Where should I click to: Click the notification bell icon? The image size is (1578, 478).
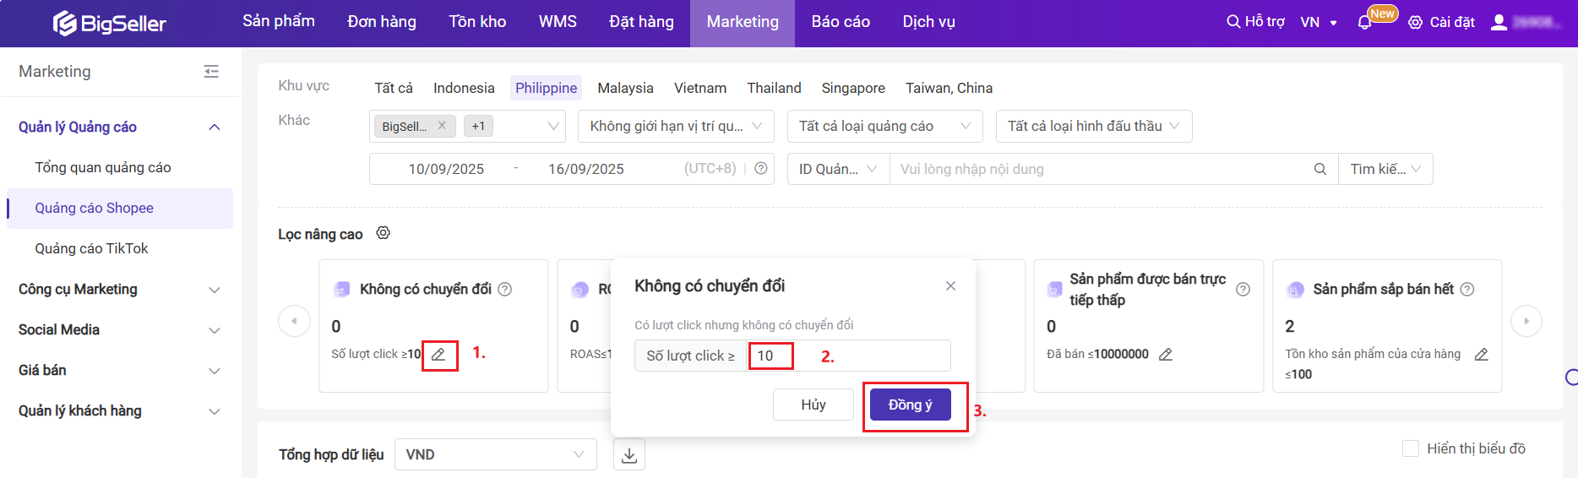click(1364, 23)
